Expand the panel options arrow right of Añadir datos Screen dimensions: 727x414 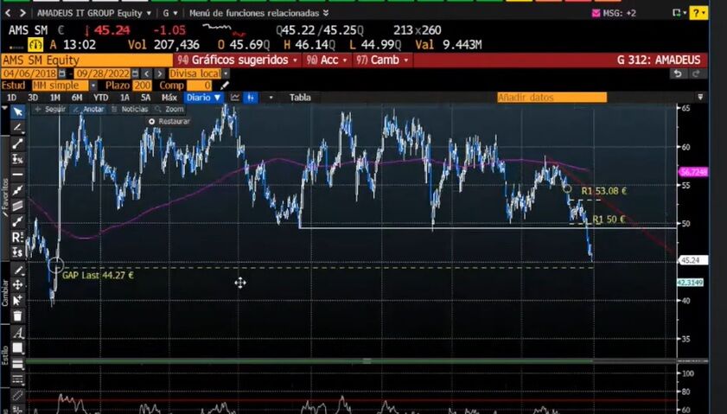click(x=700, y=97)
